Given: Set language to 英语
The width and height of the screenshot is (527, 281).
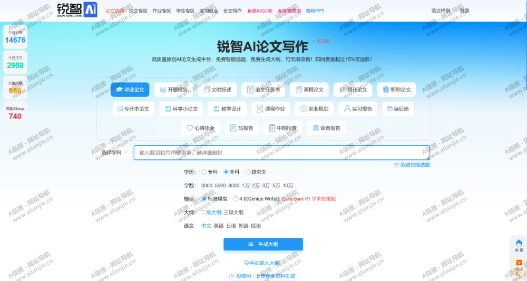Looking at the screenshot, I should pyautogui.click(x=219, y=226).
